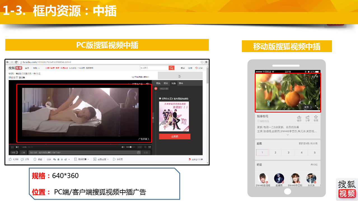The image size is (358, 201).
Task: Mute the ad with the speaker icon
Action: [x=147, y=84]
